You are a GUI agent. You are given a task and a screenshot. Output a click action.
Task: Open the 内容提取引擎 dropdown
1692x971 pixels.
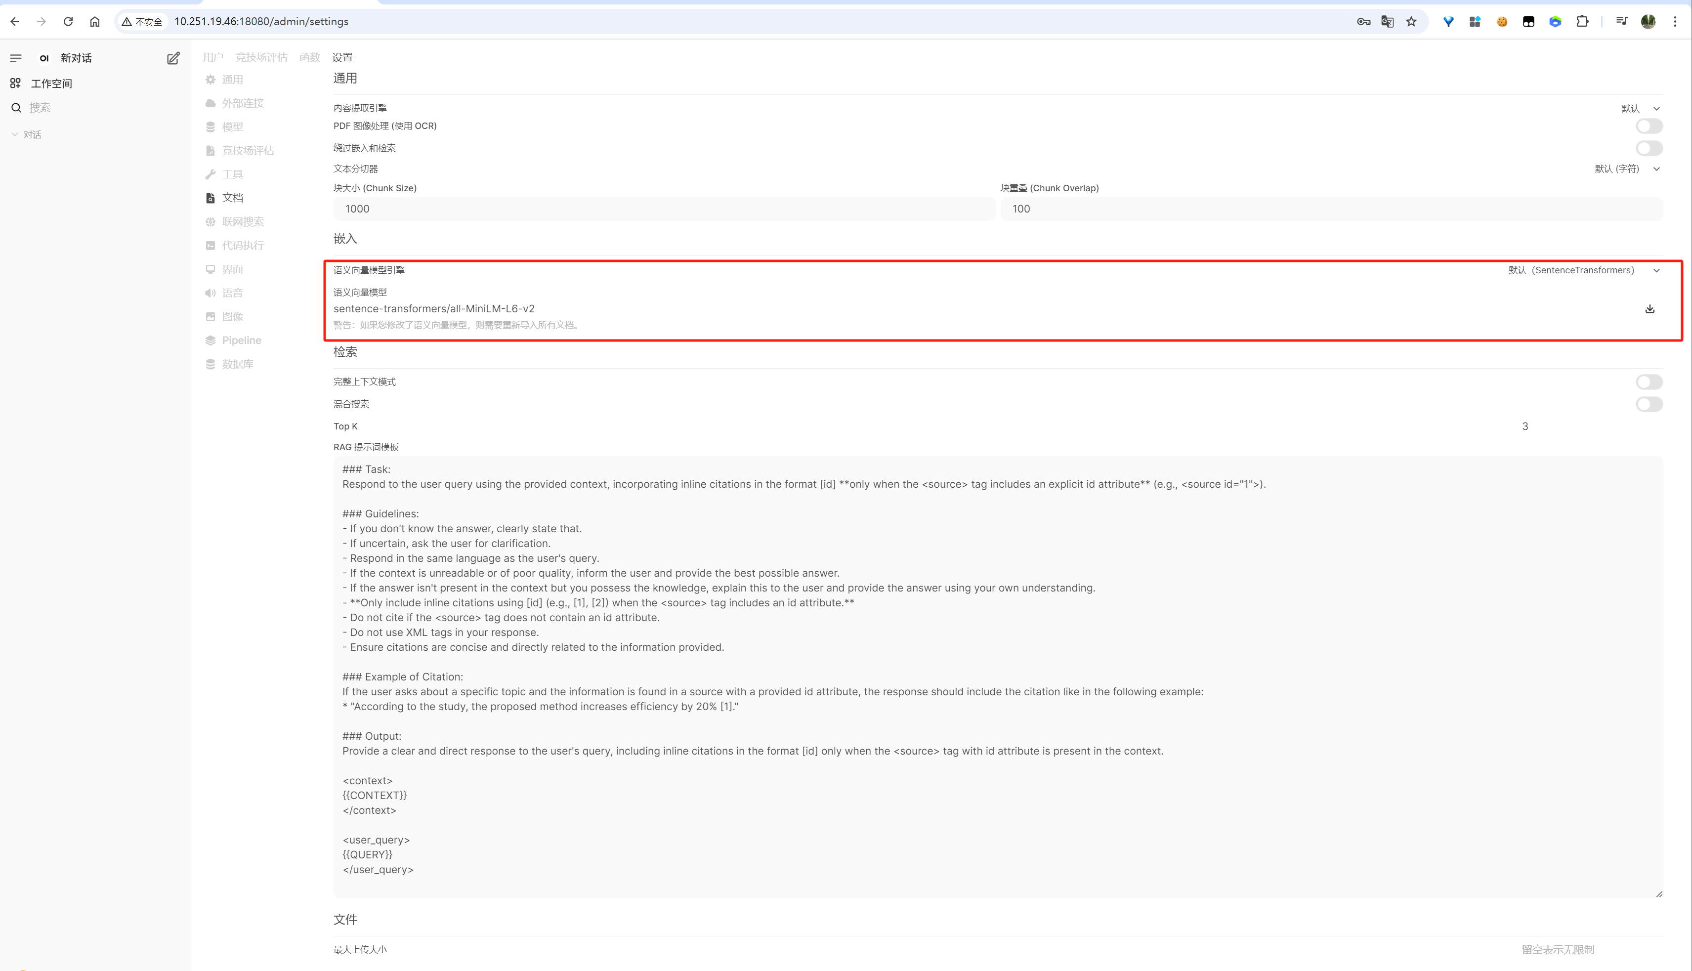click(x=1640, y=108)
